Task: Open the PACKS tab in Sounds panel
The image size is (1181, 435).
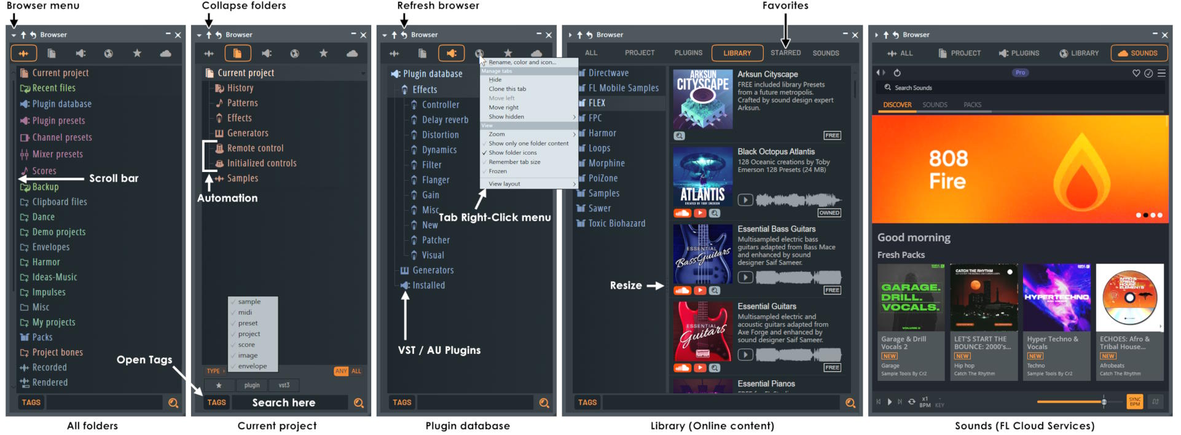Action: tap(972, 105)
